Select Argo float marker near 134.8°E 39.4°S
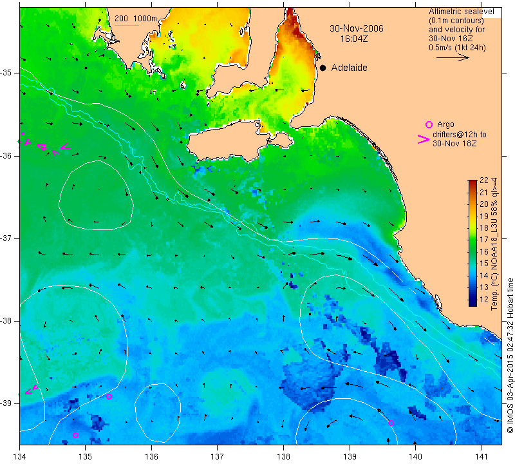Screen dimensions: 515x464 pyautogui.click(x=75, y=436)
